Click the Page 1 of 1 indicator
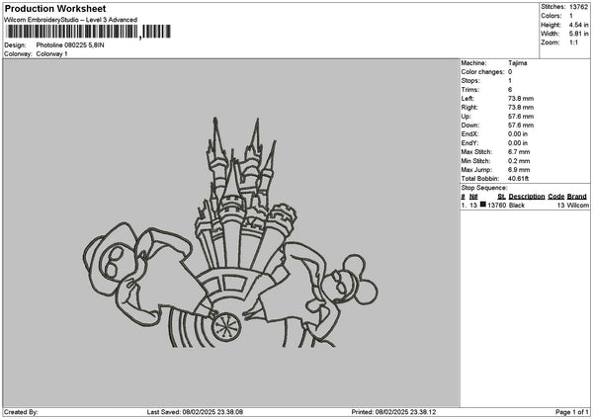 coord(572,412)
